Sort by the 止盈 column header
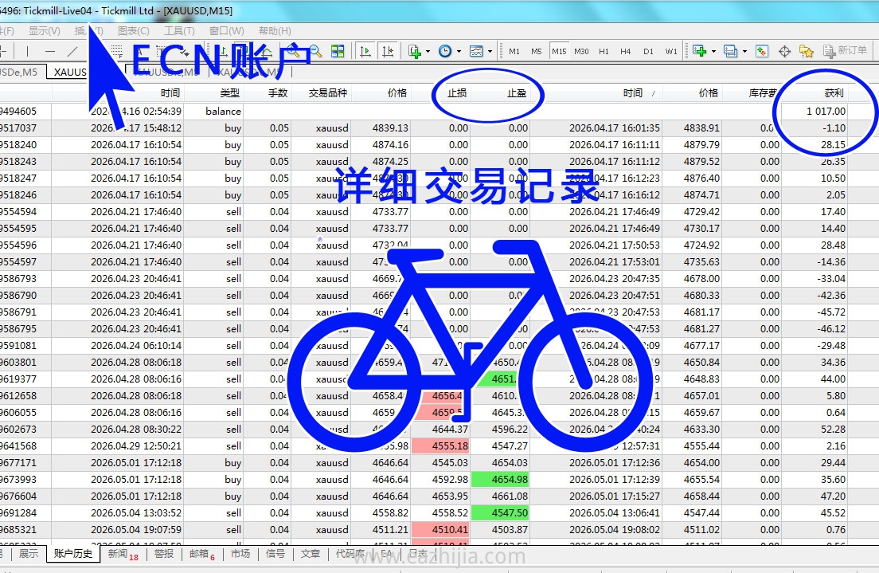879x573 pixels. (501, 92)
